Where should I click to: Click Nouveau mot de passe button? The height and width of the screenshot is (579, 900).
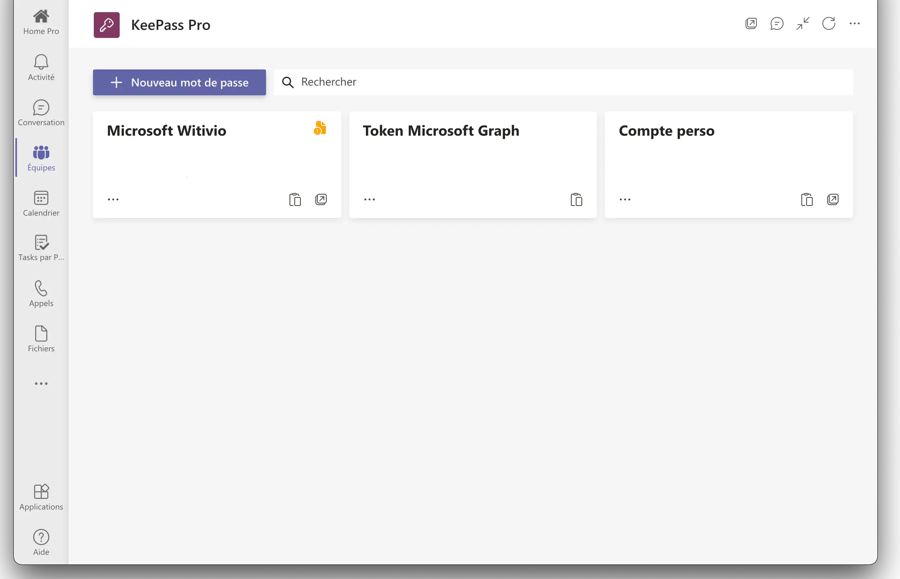(x=179, y=82)
